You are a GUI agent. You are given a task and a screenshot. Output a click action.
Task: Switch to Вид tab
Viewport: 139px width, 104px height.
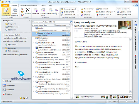pos(51,6)
